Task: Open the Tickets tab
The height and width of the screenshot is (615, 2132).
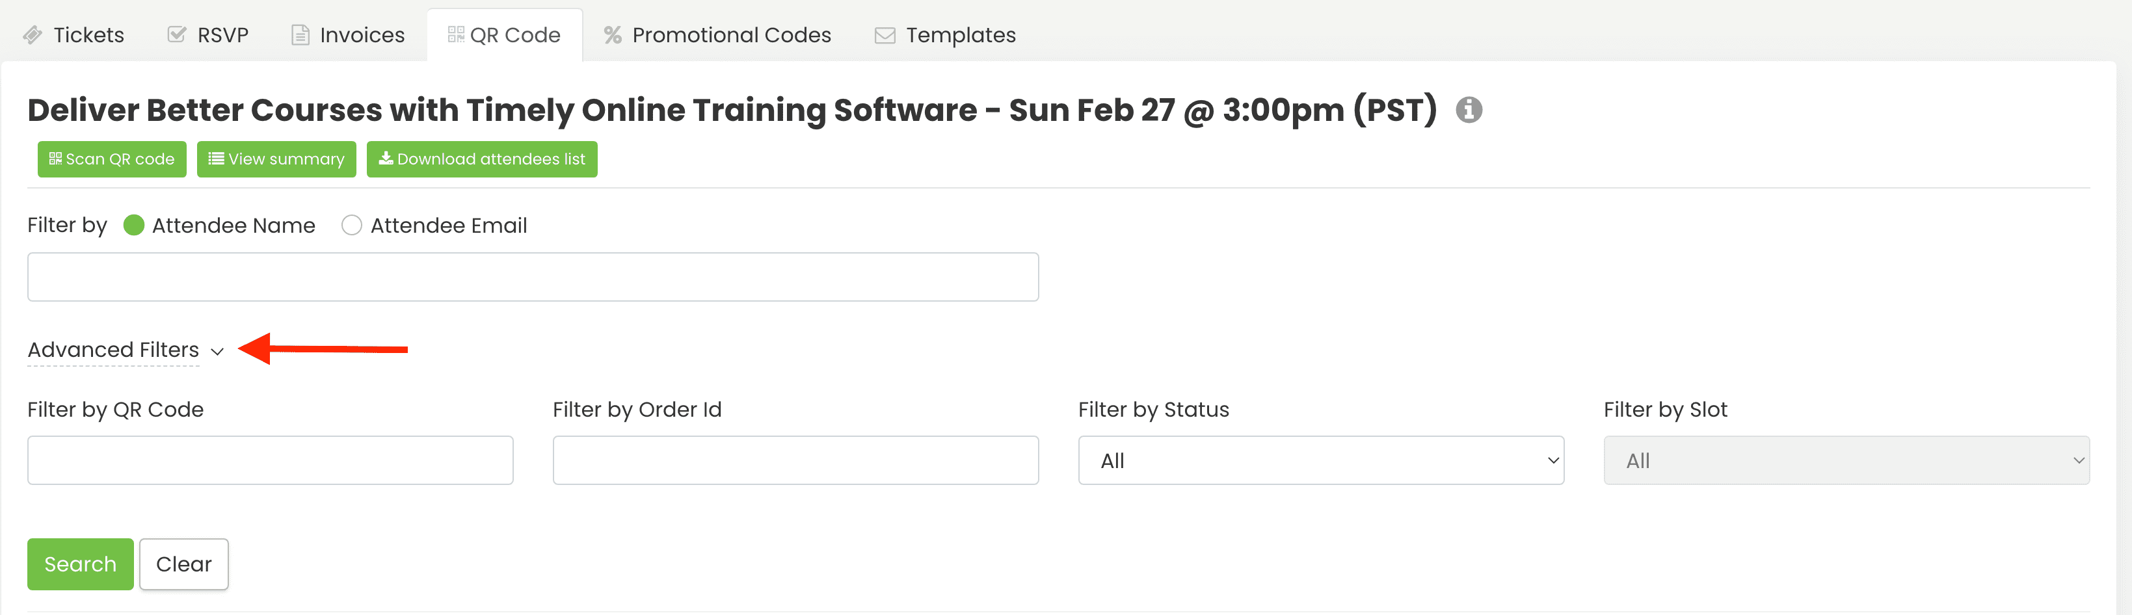Action: tap(73, 34)
